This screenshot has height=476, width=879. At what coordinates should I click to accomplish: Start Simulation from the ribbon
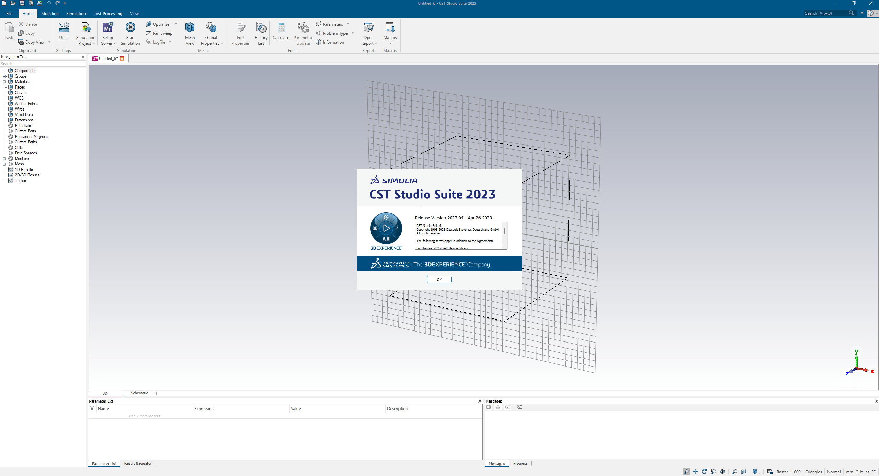[130, 34]
